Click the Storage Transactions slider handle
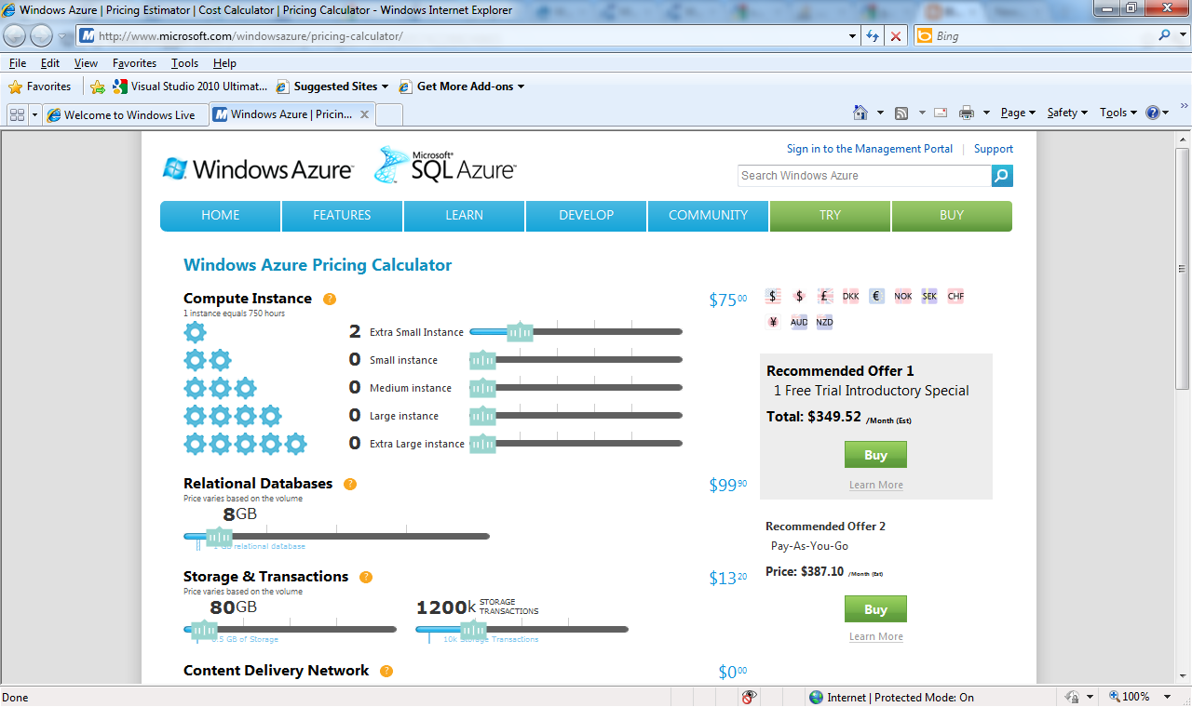This screenshot has height=707, width=1192. (x=473, y=630)
